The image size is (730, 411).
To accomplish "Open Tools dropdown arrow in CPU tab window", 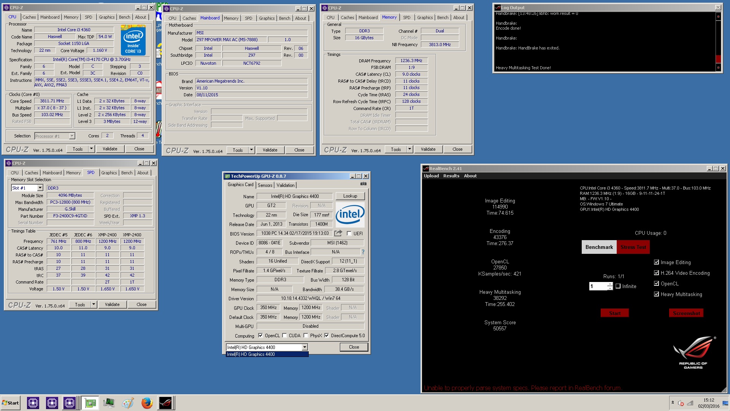I will coord(91,149).
